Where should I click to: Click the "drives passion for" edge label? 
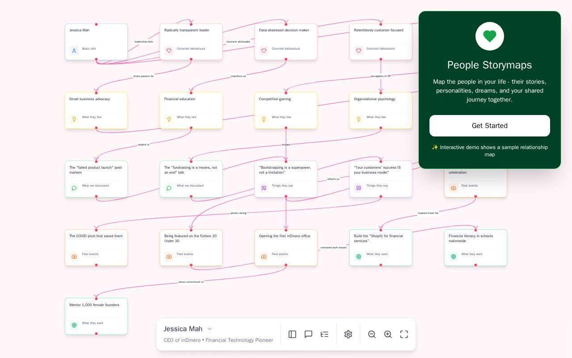pyautogui.click(x=143, y=76)
